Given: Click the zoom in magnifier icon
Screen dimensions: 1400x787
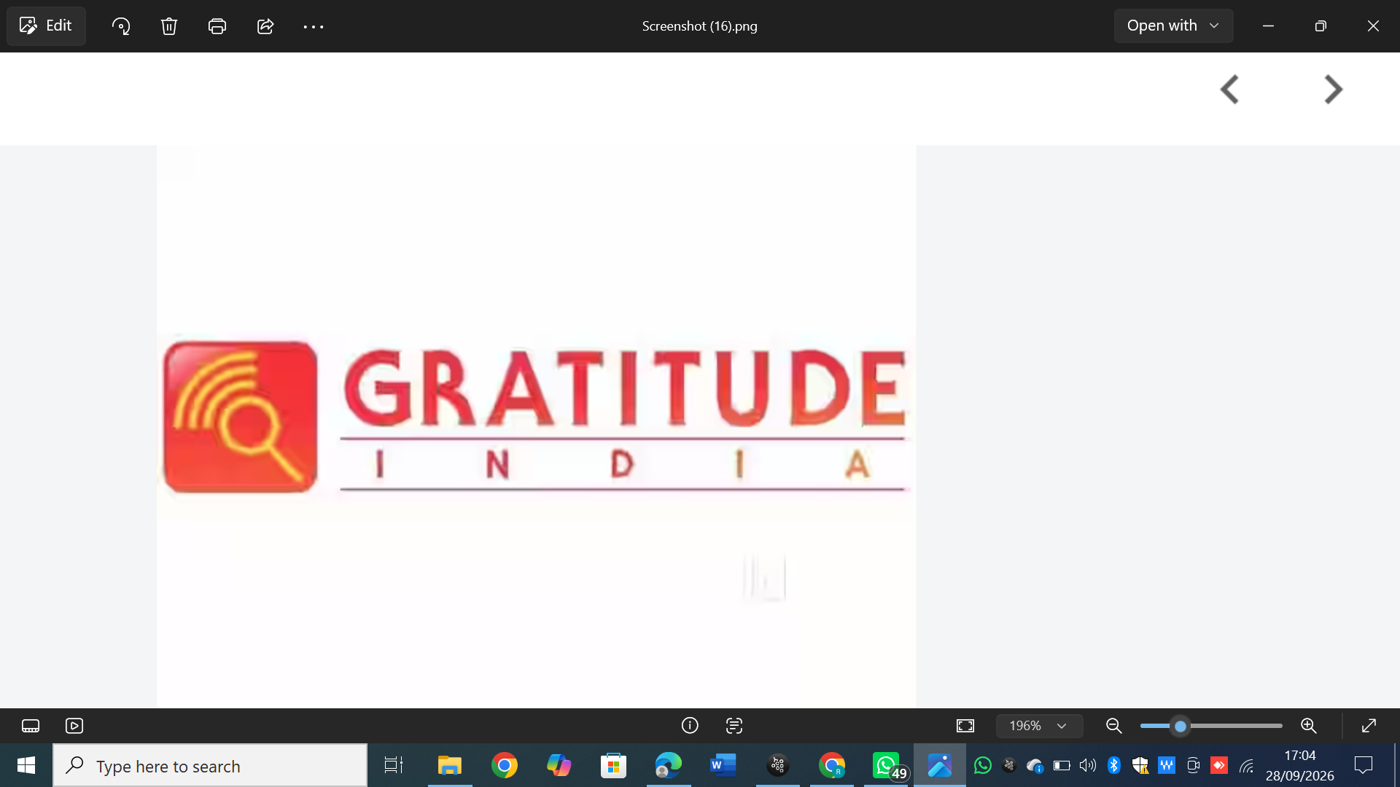Looking at the screenshot, I should [1309, 726].
